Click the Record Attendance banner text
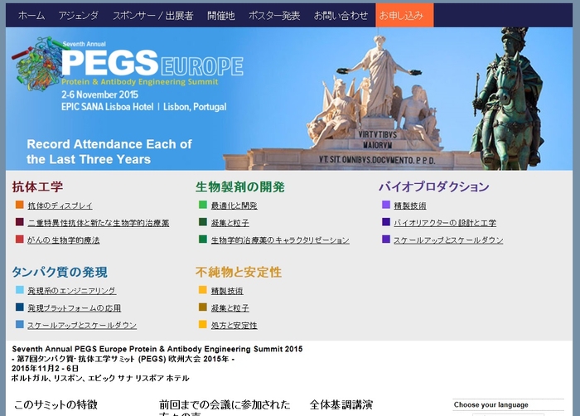Screen dimensions: 580x416 tap(109, 152)
